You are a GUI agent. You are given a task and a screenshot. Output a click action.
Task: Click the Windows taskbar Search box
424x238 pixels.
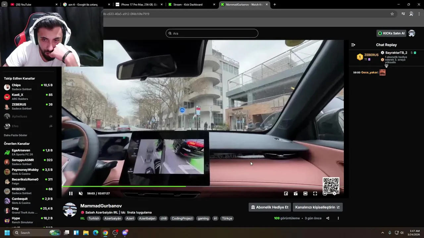37,233
